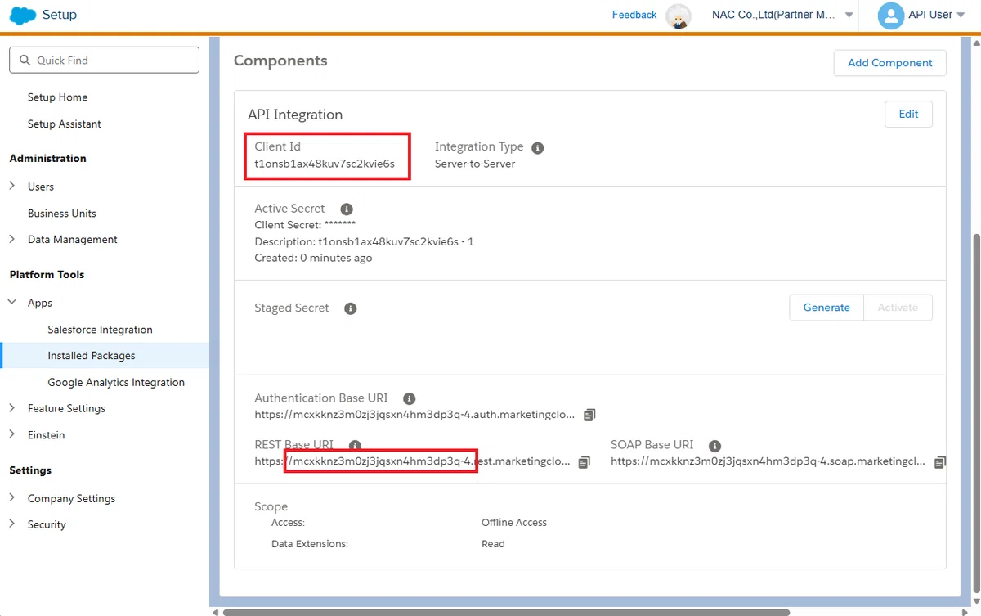The width and height of the screenshot is (981, 616).
Task: Click the info icon beside Active Secret
Action: [x=347, y=209]
